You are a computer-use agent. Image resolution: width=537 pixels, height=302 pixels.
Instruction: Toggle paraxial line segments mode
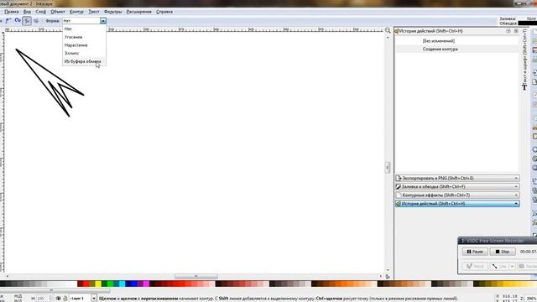[x=36, y=21]
